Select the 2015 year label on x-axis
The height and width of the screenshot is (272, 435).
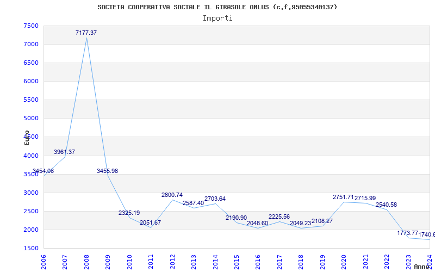pyautogui.click(x=237, y=261)
